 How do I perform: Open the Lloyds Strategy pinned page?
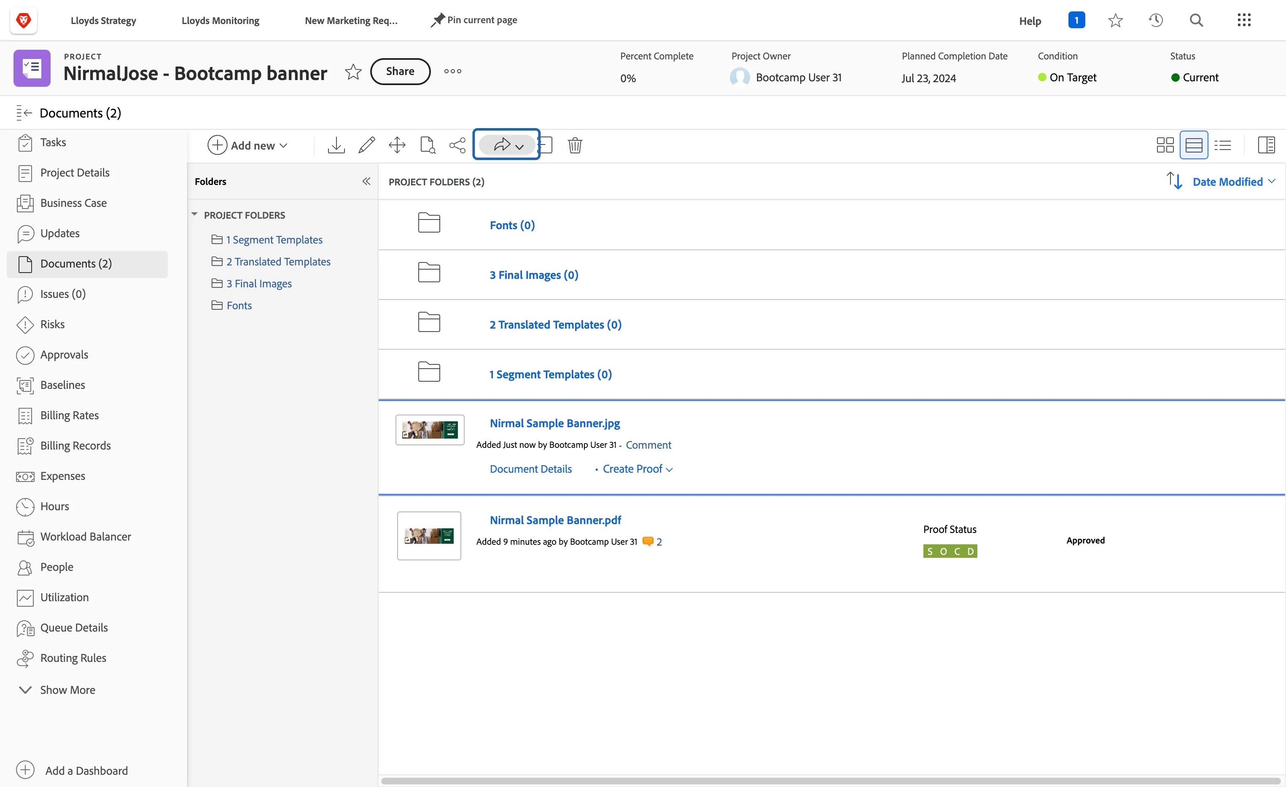coord(103,20)
